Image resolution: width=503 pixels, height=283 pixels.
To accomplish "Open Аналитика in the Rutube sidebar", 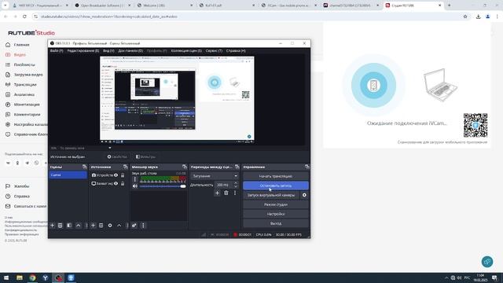I will coord(24,94).
